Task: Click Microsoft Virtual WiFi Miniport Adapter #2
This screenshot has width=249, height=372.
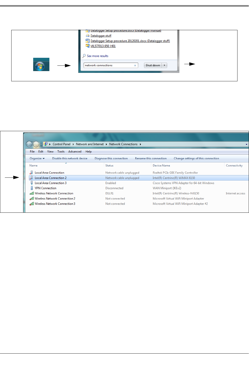Action: [180, 204]
